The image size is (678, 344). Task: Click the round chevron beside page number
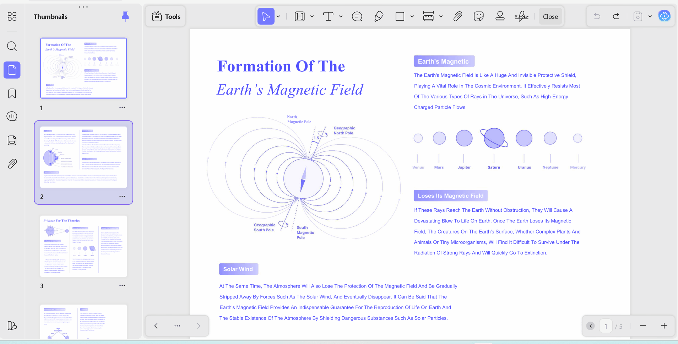pos(591,326)
